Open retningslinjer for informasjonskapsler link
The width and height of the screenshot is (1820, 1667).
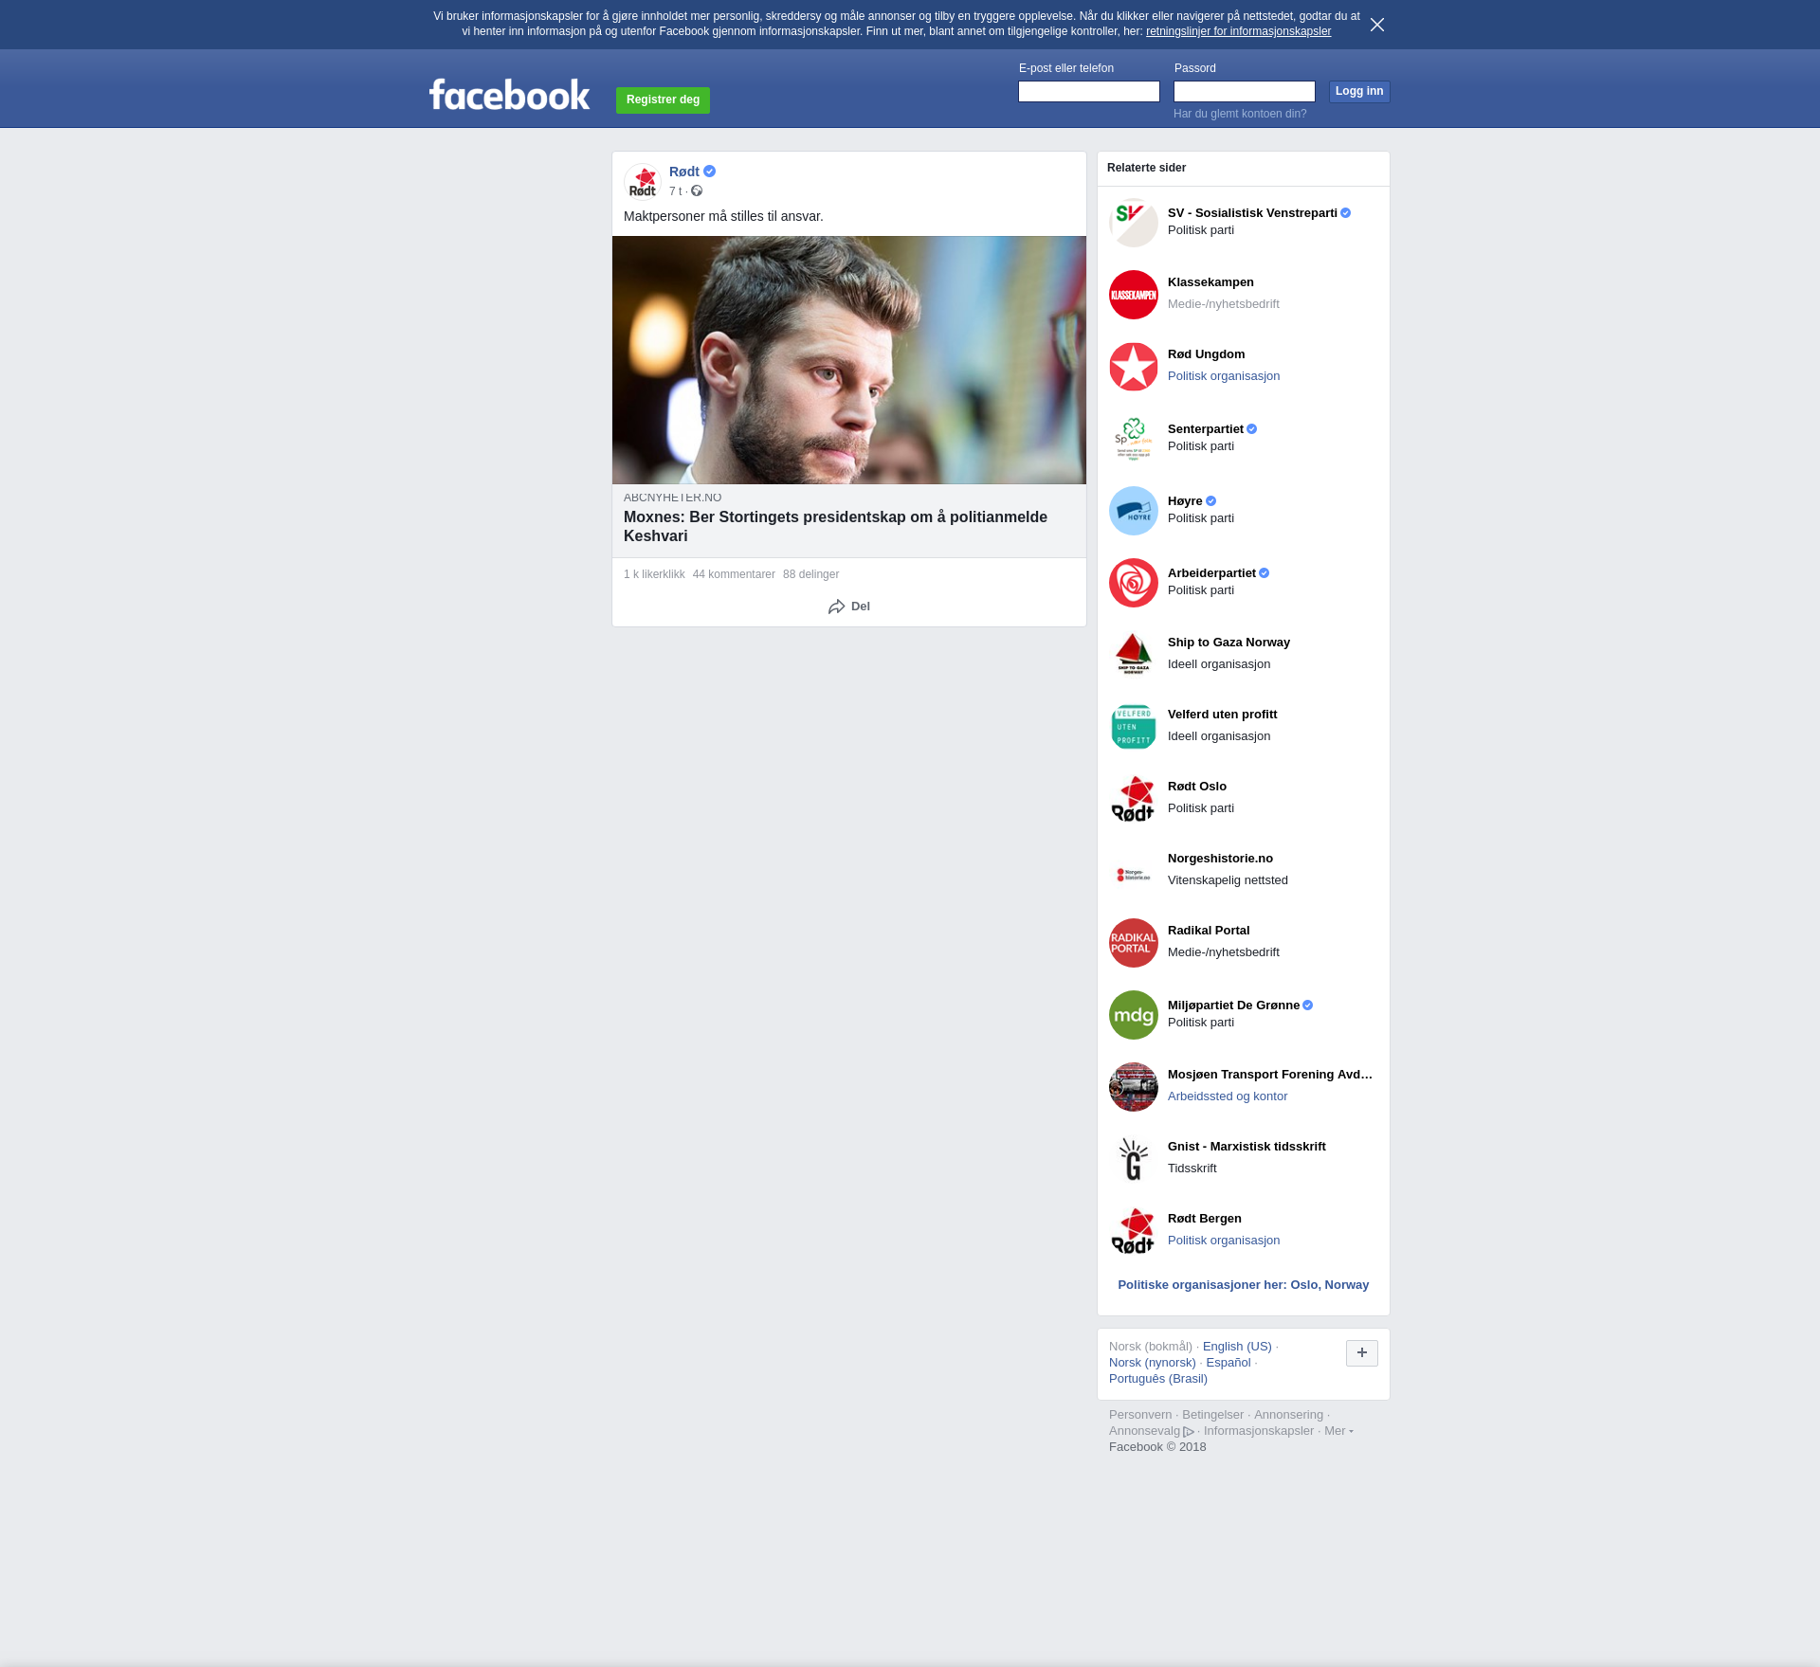click(1238, 31)
